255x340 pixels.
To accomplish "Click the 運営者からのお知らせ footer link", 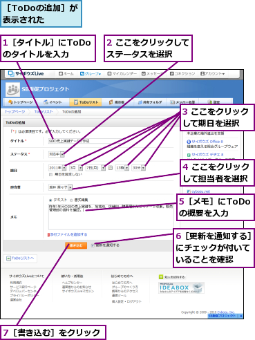I will 77,287.
